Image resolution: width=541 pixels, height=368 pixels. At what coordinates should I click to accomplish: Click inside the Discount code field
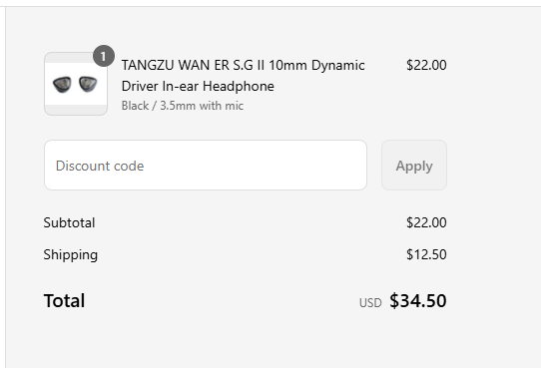[206, 165]
